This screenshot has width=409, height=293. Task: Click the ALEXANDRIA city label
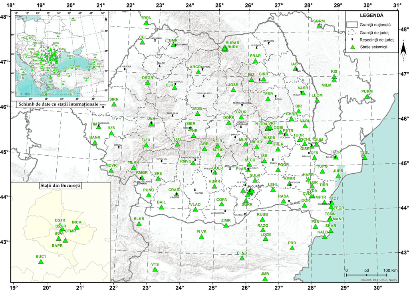click(218, 213)
